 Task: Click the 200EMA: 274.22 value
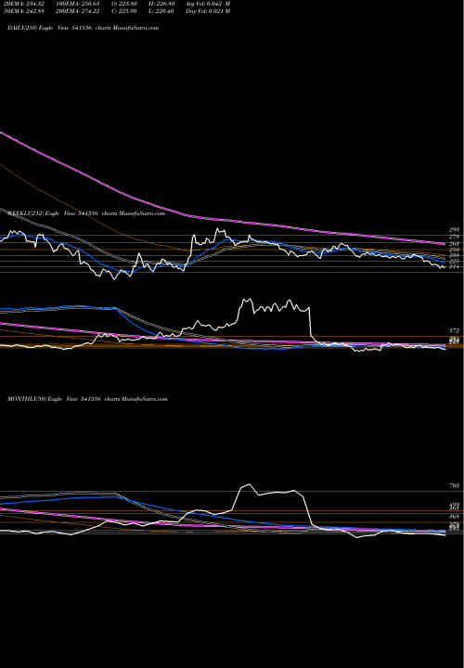click(78, 11)
